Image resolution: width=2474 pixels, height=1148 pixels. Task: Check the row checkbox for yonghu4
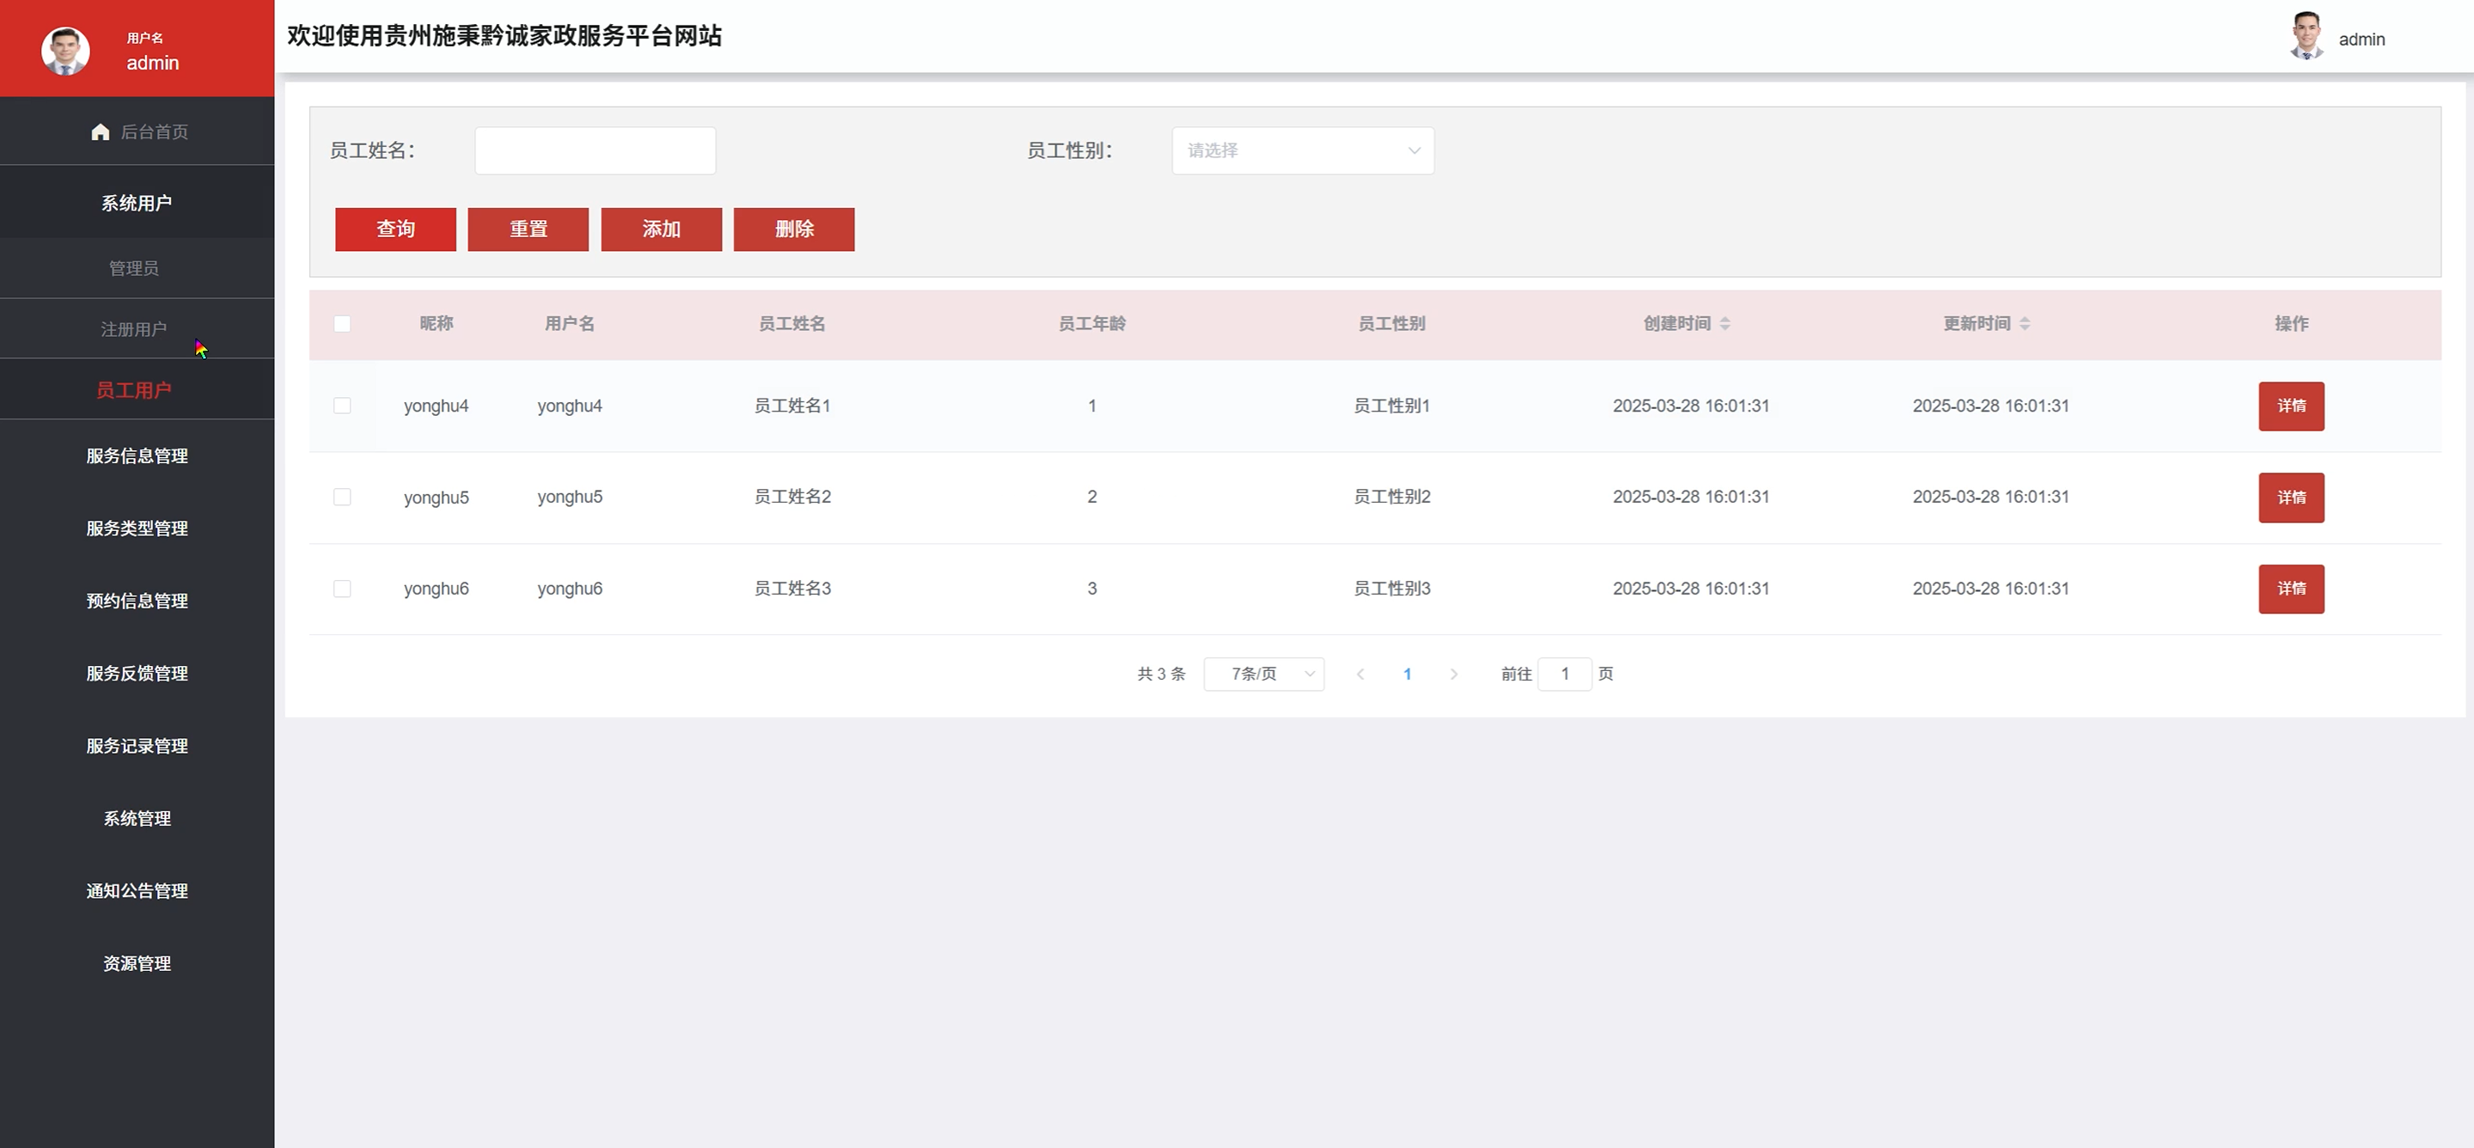pos(342,406)
